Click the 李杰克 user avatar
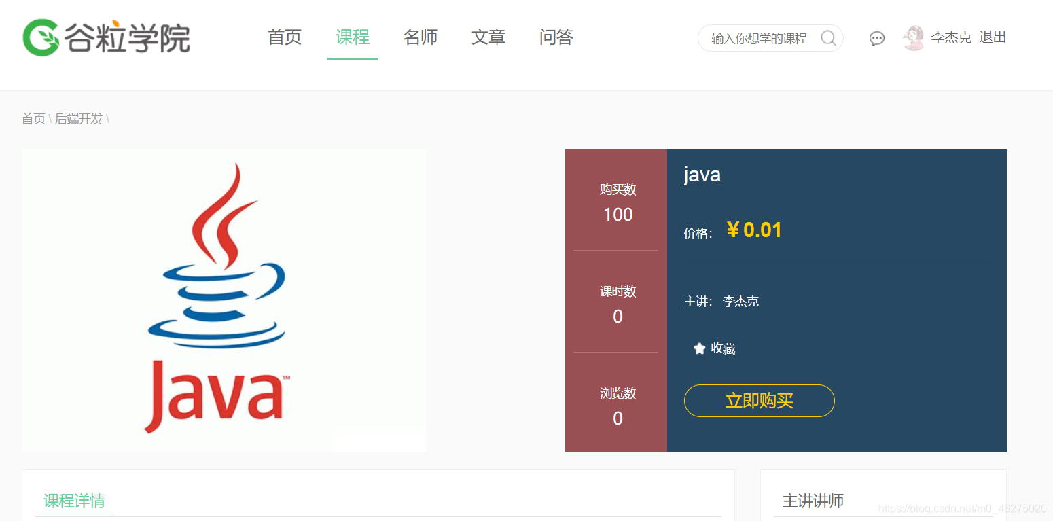This screenshot has height=521, width=1053. (914, 38)
